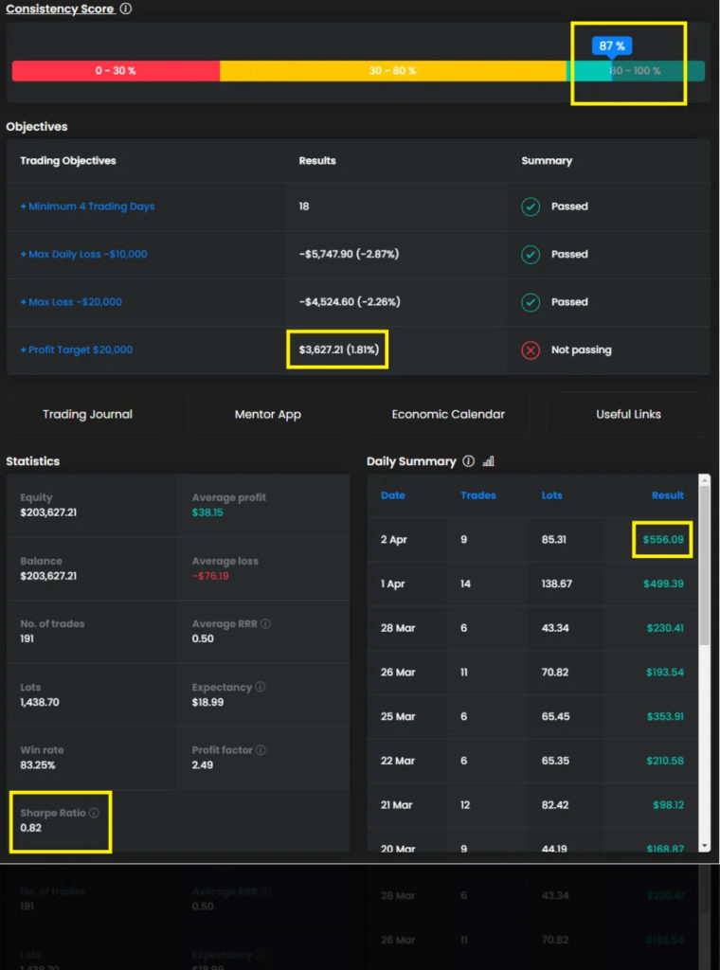720x970 pixels.
Task: Click the red Not passing cross icon
Action: tap(531, 350)
